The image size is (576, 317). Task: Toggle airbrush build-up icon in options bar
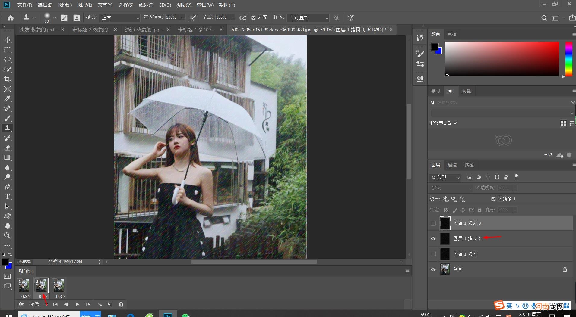pyautogui.click(x=243, y=18)
